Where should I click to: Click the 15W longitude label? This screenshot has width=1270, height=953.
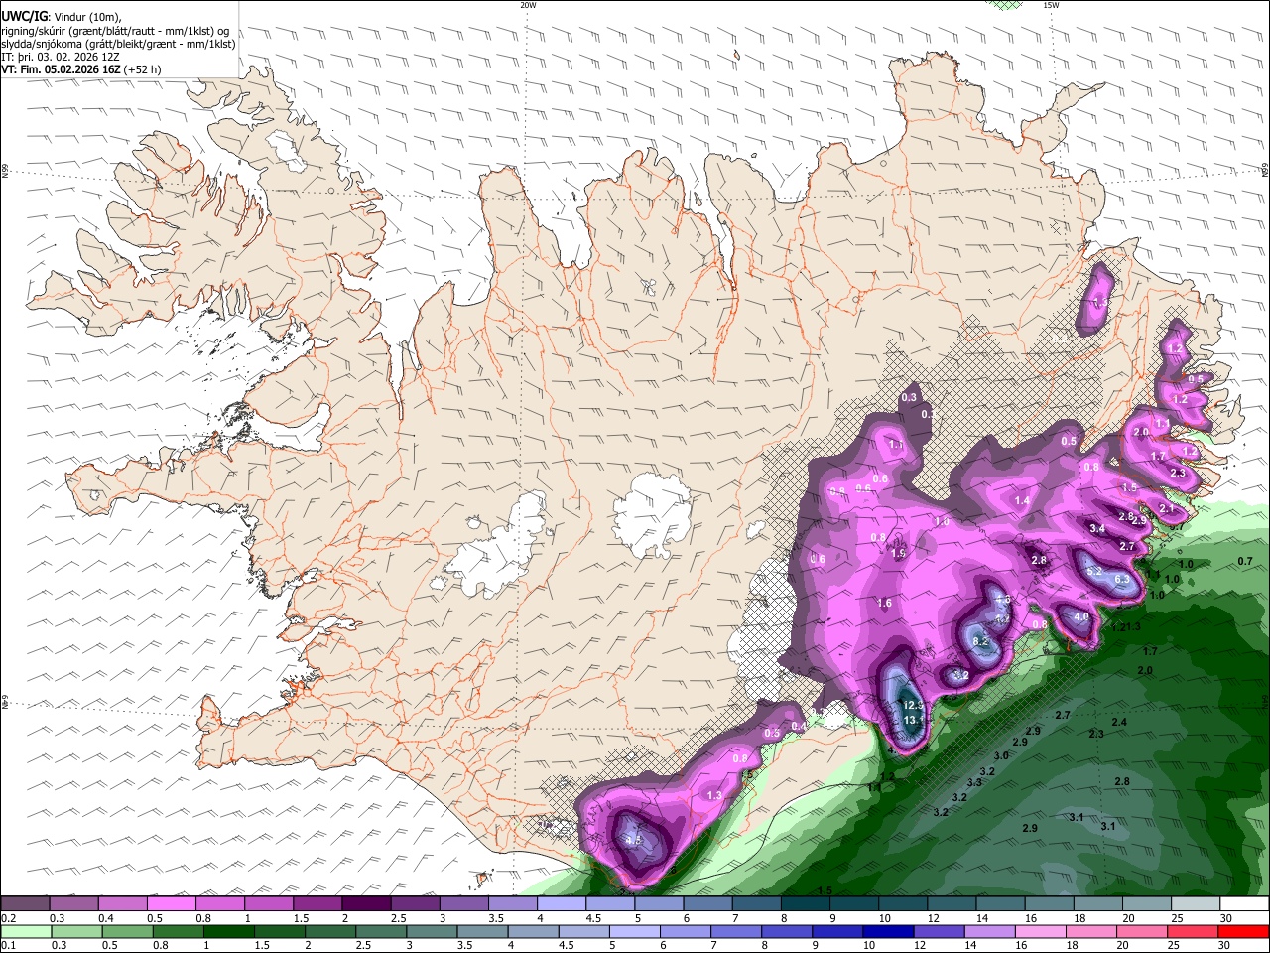tap(1051, 5)
